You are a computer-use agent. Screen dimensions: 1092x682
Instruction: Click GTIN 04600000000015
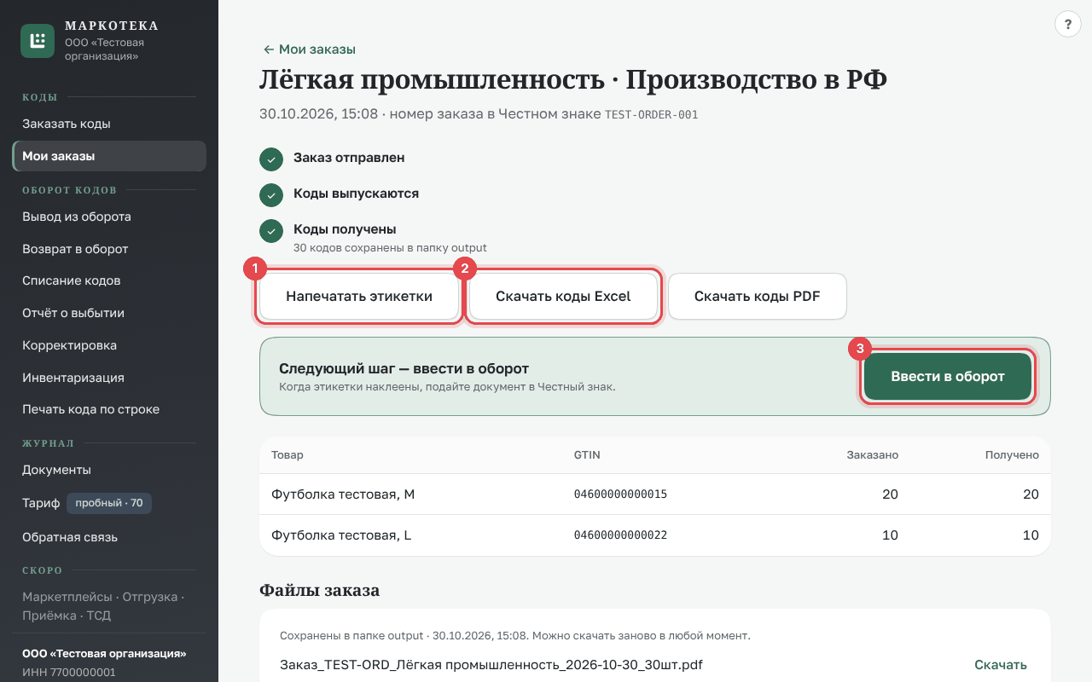(x=620, y=494)
